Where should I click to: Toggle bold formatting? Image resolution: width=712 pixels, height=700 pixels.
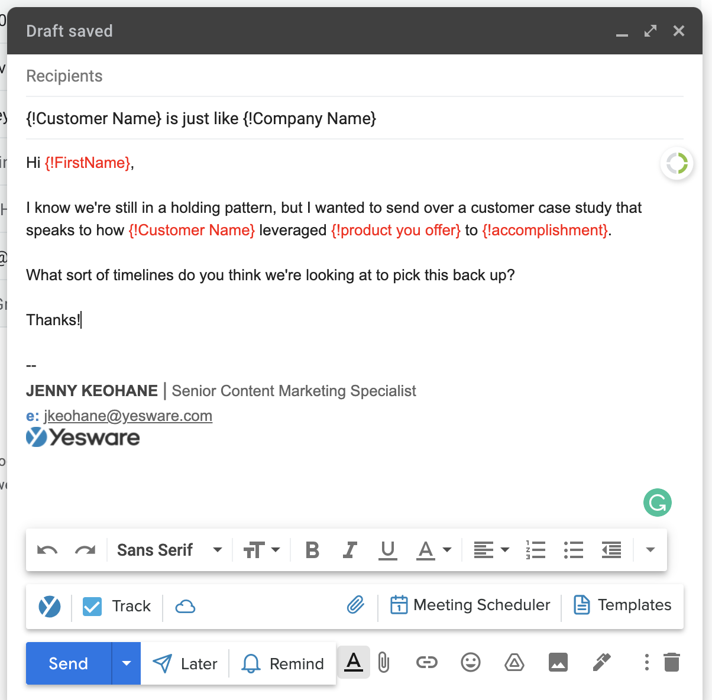pyautogui.click(x=312, y=550)
